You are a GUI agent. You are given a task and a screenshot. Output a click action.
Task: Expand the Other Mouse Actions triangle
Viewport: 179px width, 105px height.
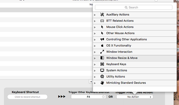(95, 33)
